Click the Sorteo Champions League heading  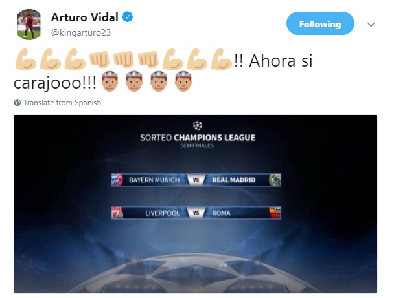pos(198,138)
